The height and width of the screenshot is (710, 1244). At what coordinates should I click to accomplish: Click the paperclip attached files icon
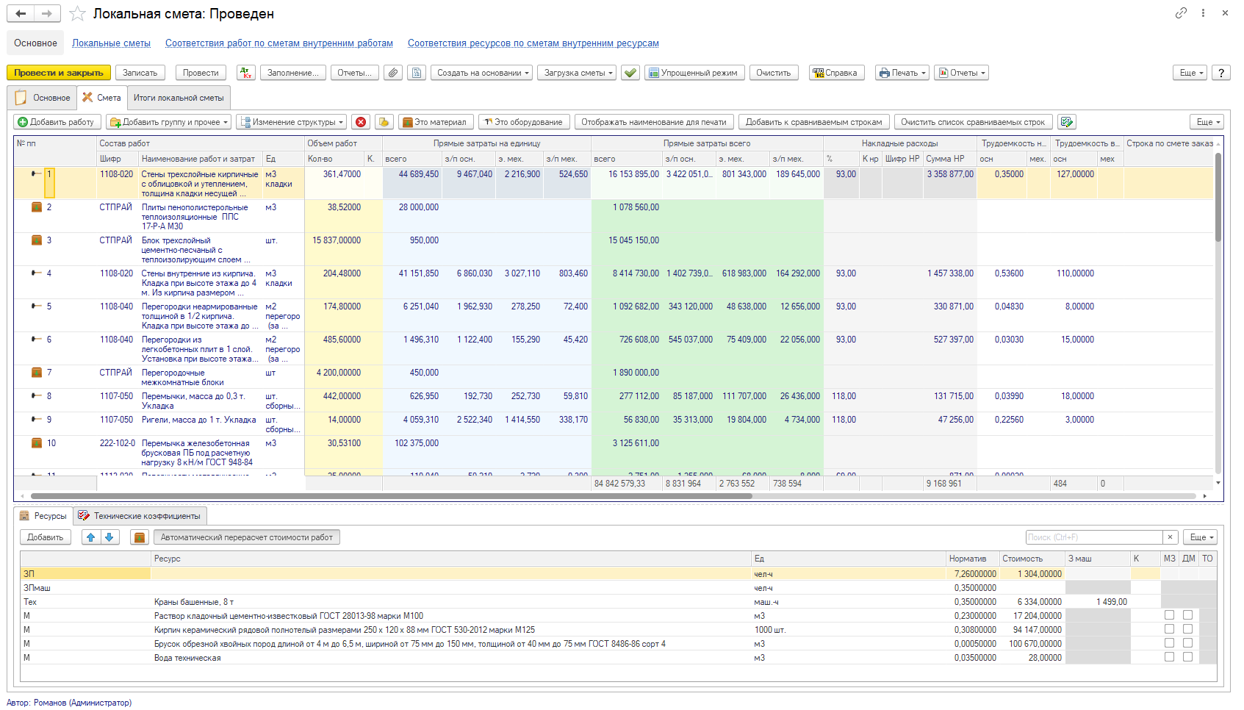click(x=393, y=73)
